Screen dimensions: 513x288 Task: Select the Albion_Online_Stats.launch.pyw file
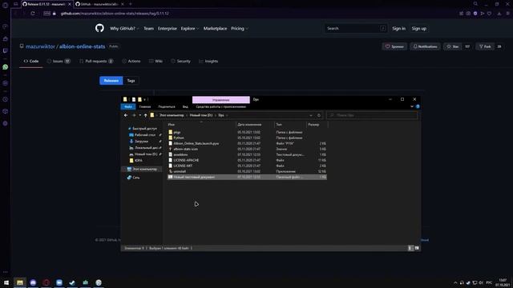tap(196, 143)
